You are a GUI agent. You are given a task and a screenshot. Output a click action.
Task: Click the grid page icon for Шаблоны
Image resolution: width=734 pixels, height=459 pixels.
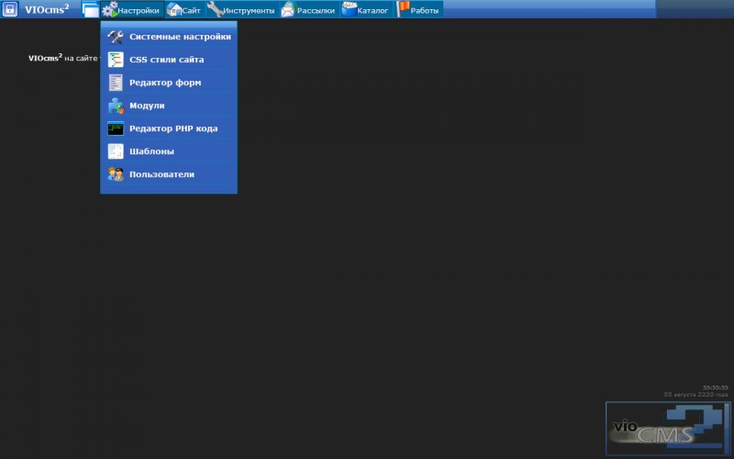click(x=116, y=151)
